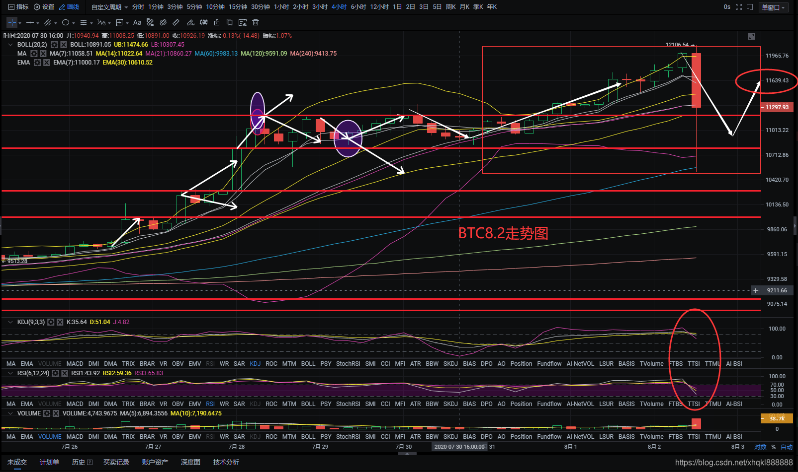This screenshot has width=798, height=472.
Task: Open the 历史 history tab
Action: [82, 462]
